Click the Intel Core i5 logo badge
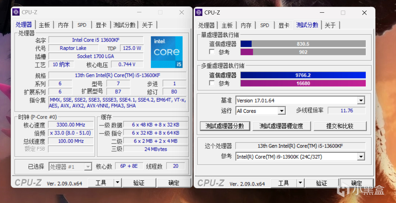 click(167, 52)
